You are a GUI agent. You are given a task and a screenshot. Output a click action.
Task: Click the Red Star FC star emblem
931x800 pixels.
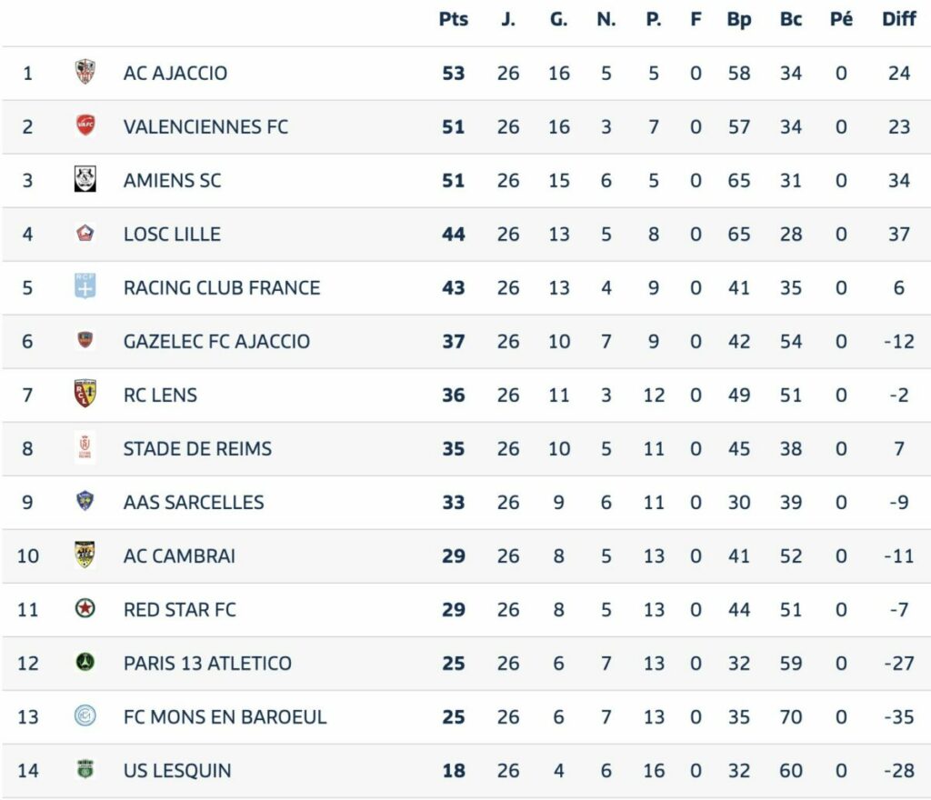pos(85,608)
